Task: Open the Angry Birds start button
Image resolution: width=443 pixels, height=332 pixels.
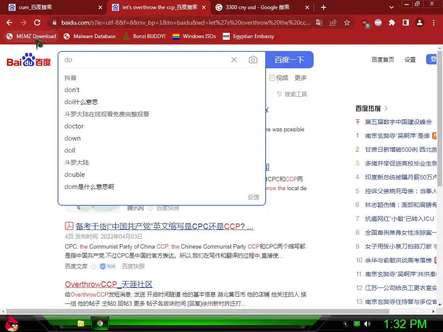Action: (11, 323)
